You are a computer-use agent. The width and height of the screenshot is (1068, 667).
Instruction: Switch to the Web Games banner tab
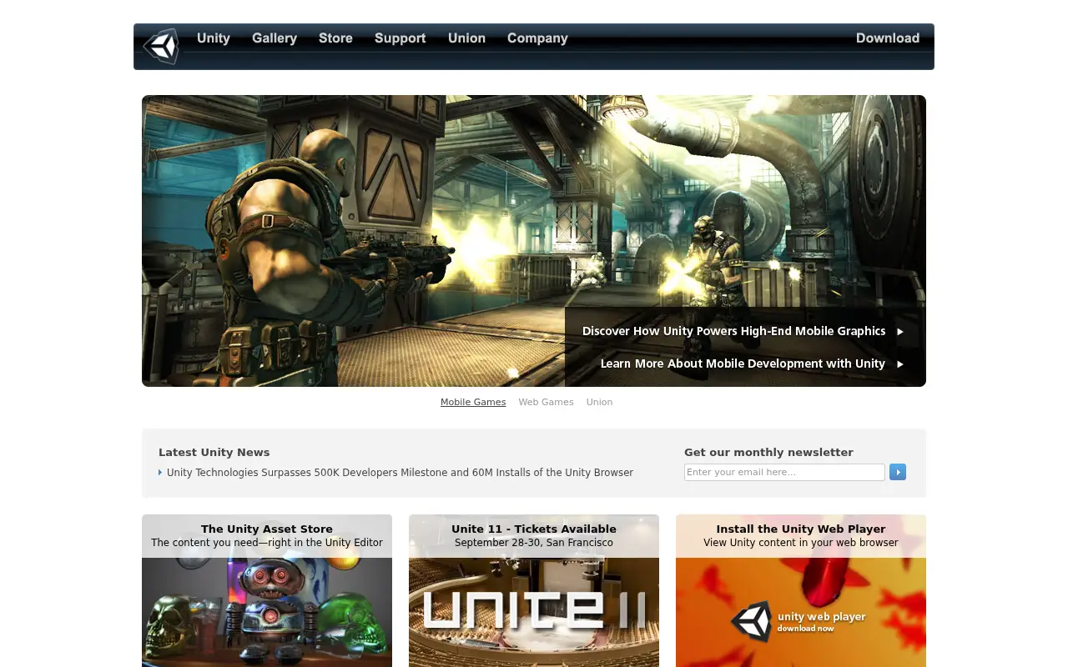click(x=546, y=402)
